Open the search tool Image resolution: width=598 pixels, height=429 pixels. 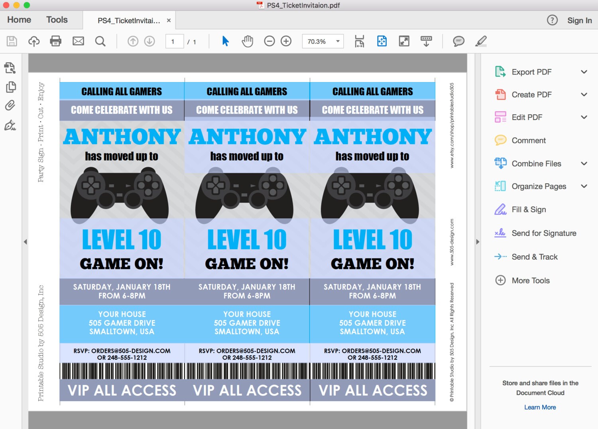(100, 41)
